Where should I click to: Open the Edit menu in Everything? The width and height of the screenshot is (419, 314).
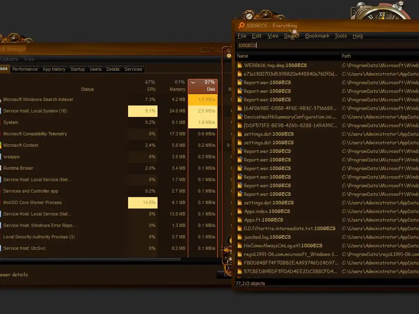257,36
